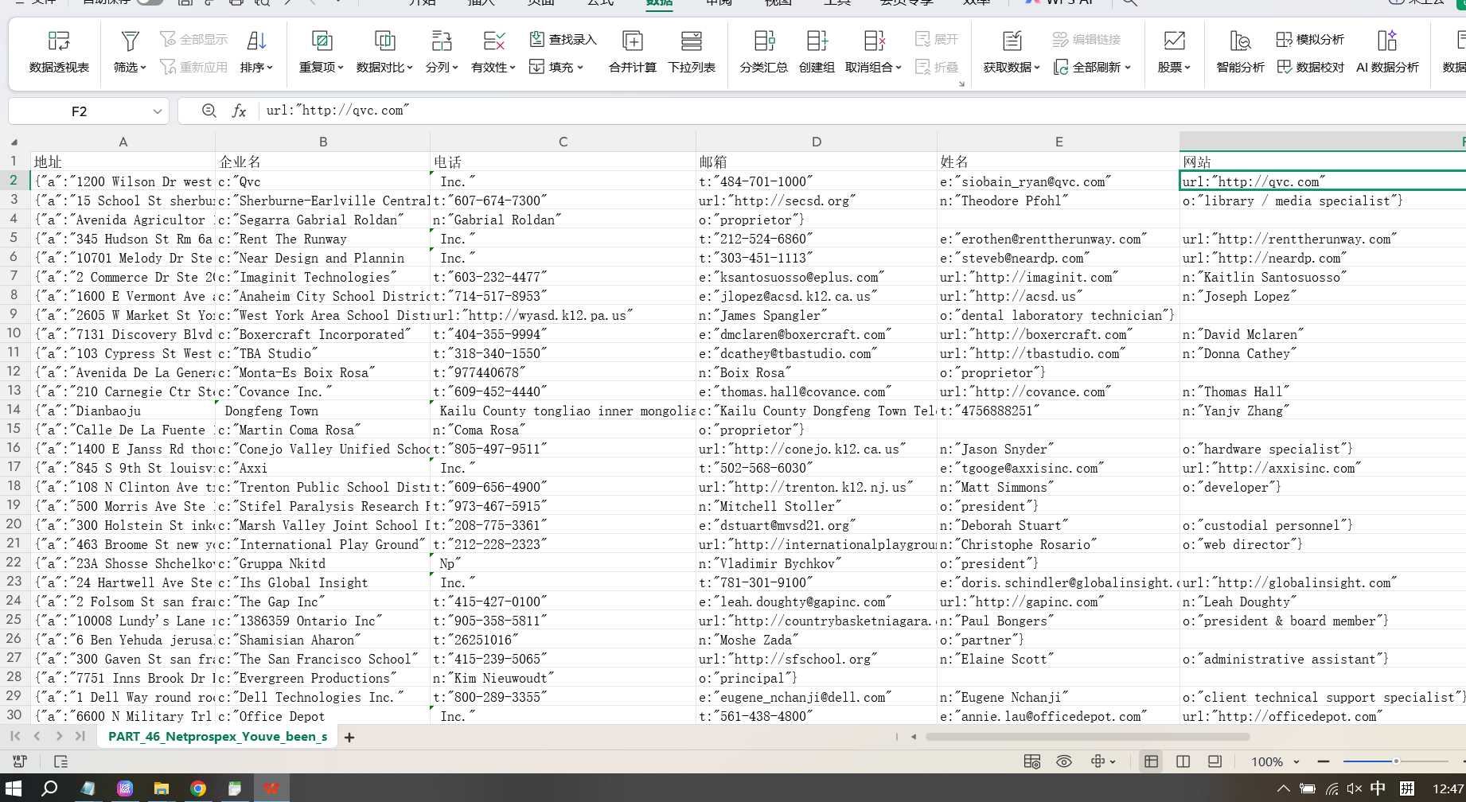
Task: Click the volume icon in the system tray
Action: 1355,788
